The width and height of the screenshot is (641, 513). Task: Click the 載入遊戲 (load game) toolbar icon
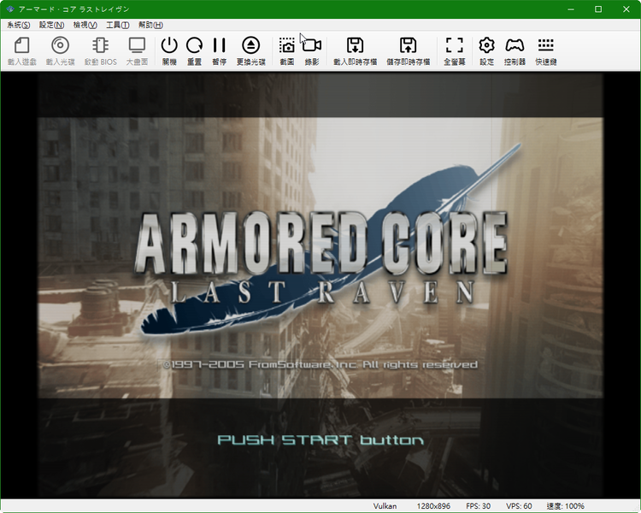[x=21, y=50]
